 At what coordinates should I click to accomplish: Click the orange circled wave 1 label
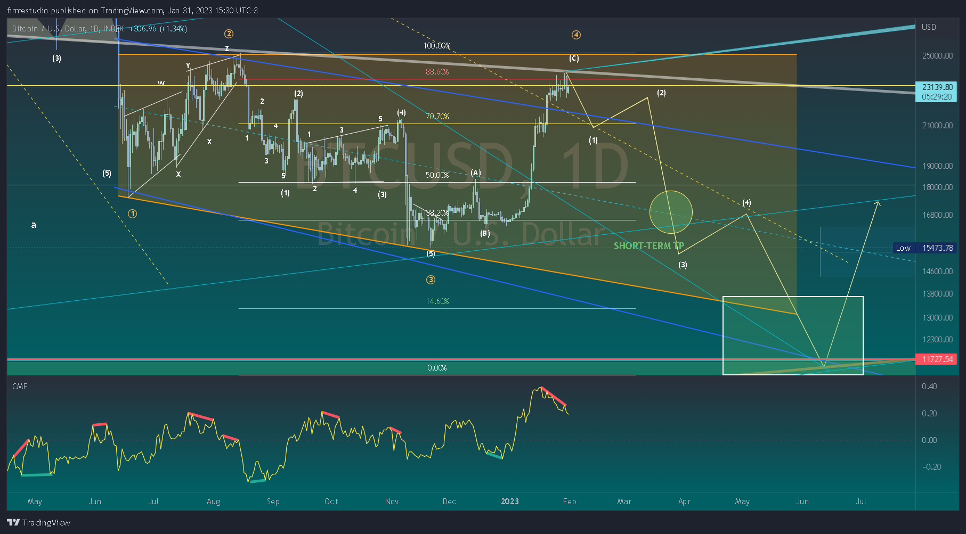click(x=132, y=214)
